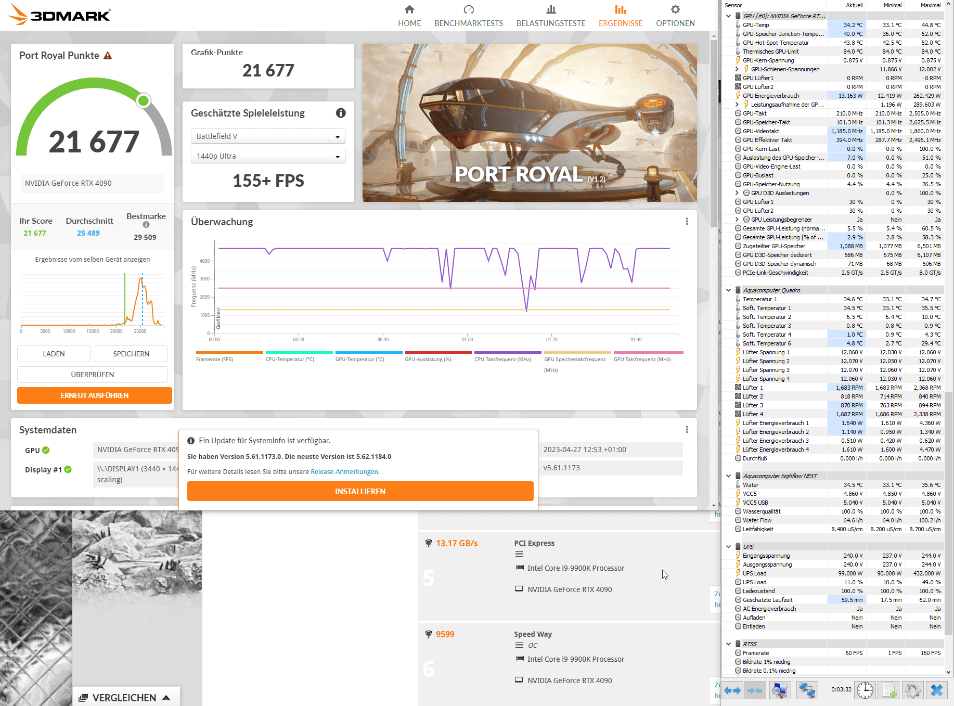This screenshot has width=954, height=706.
Task: Select the ERGEBNISSE tab
Action: (x=621, y=16)
